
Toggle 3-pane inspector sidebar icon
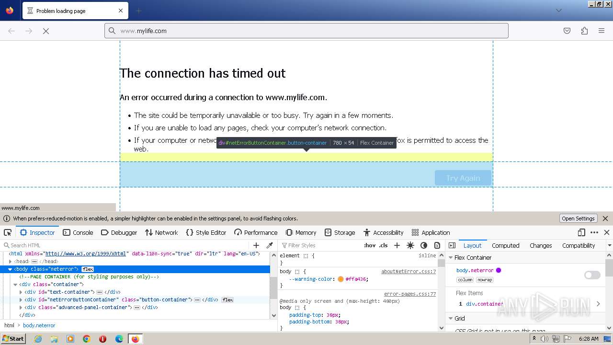[x=452, y=245]
